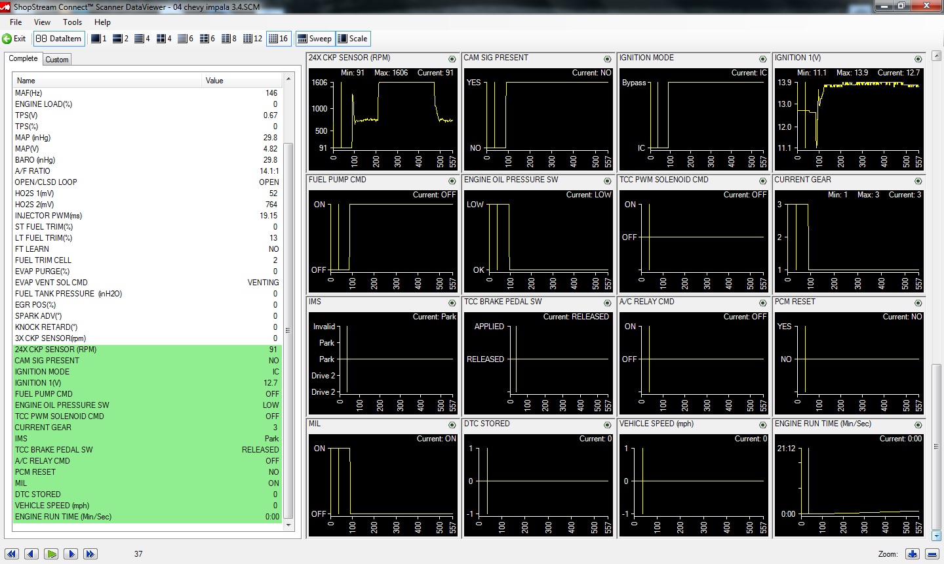This screenshot has width=944, height=564.
Task: Select highlighted MIL list row
Action: tap(147, 483)
